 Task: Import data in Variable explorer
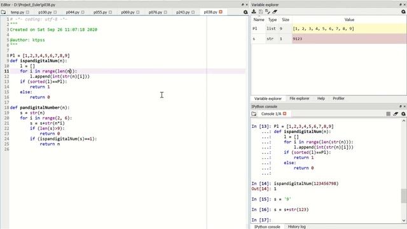tap(254, 11)
